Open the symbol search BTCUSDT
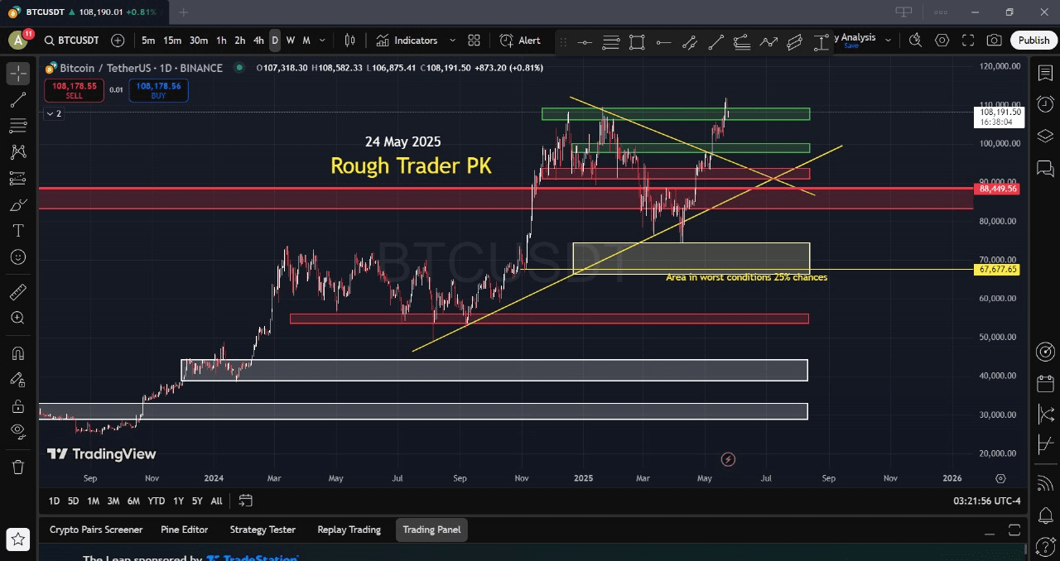1060x561 pixels. tap(71, 41)
